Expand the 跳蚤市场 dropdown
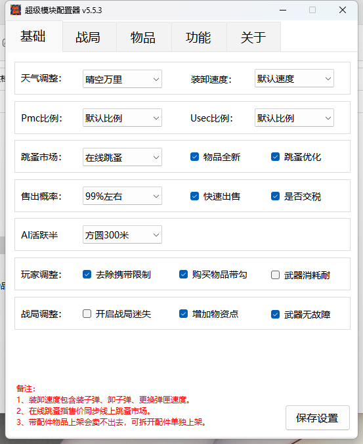This screenshot has height=444, width=363. pos(122,157)
